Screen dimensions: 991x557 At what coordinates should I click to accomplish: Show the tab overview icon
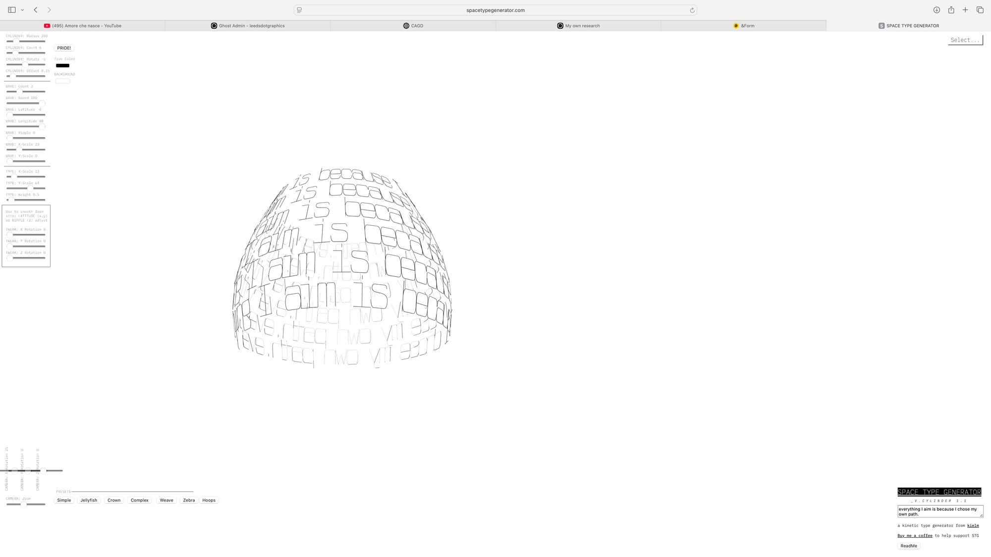coord(980,10)
